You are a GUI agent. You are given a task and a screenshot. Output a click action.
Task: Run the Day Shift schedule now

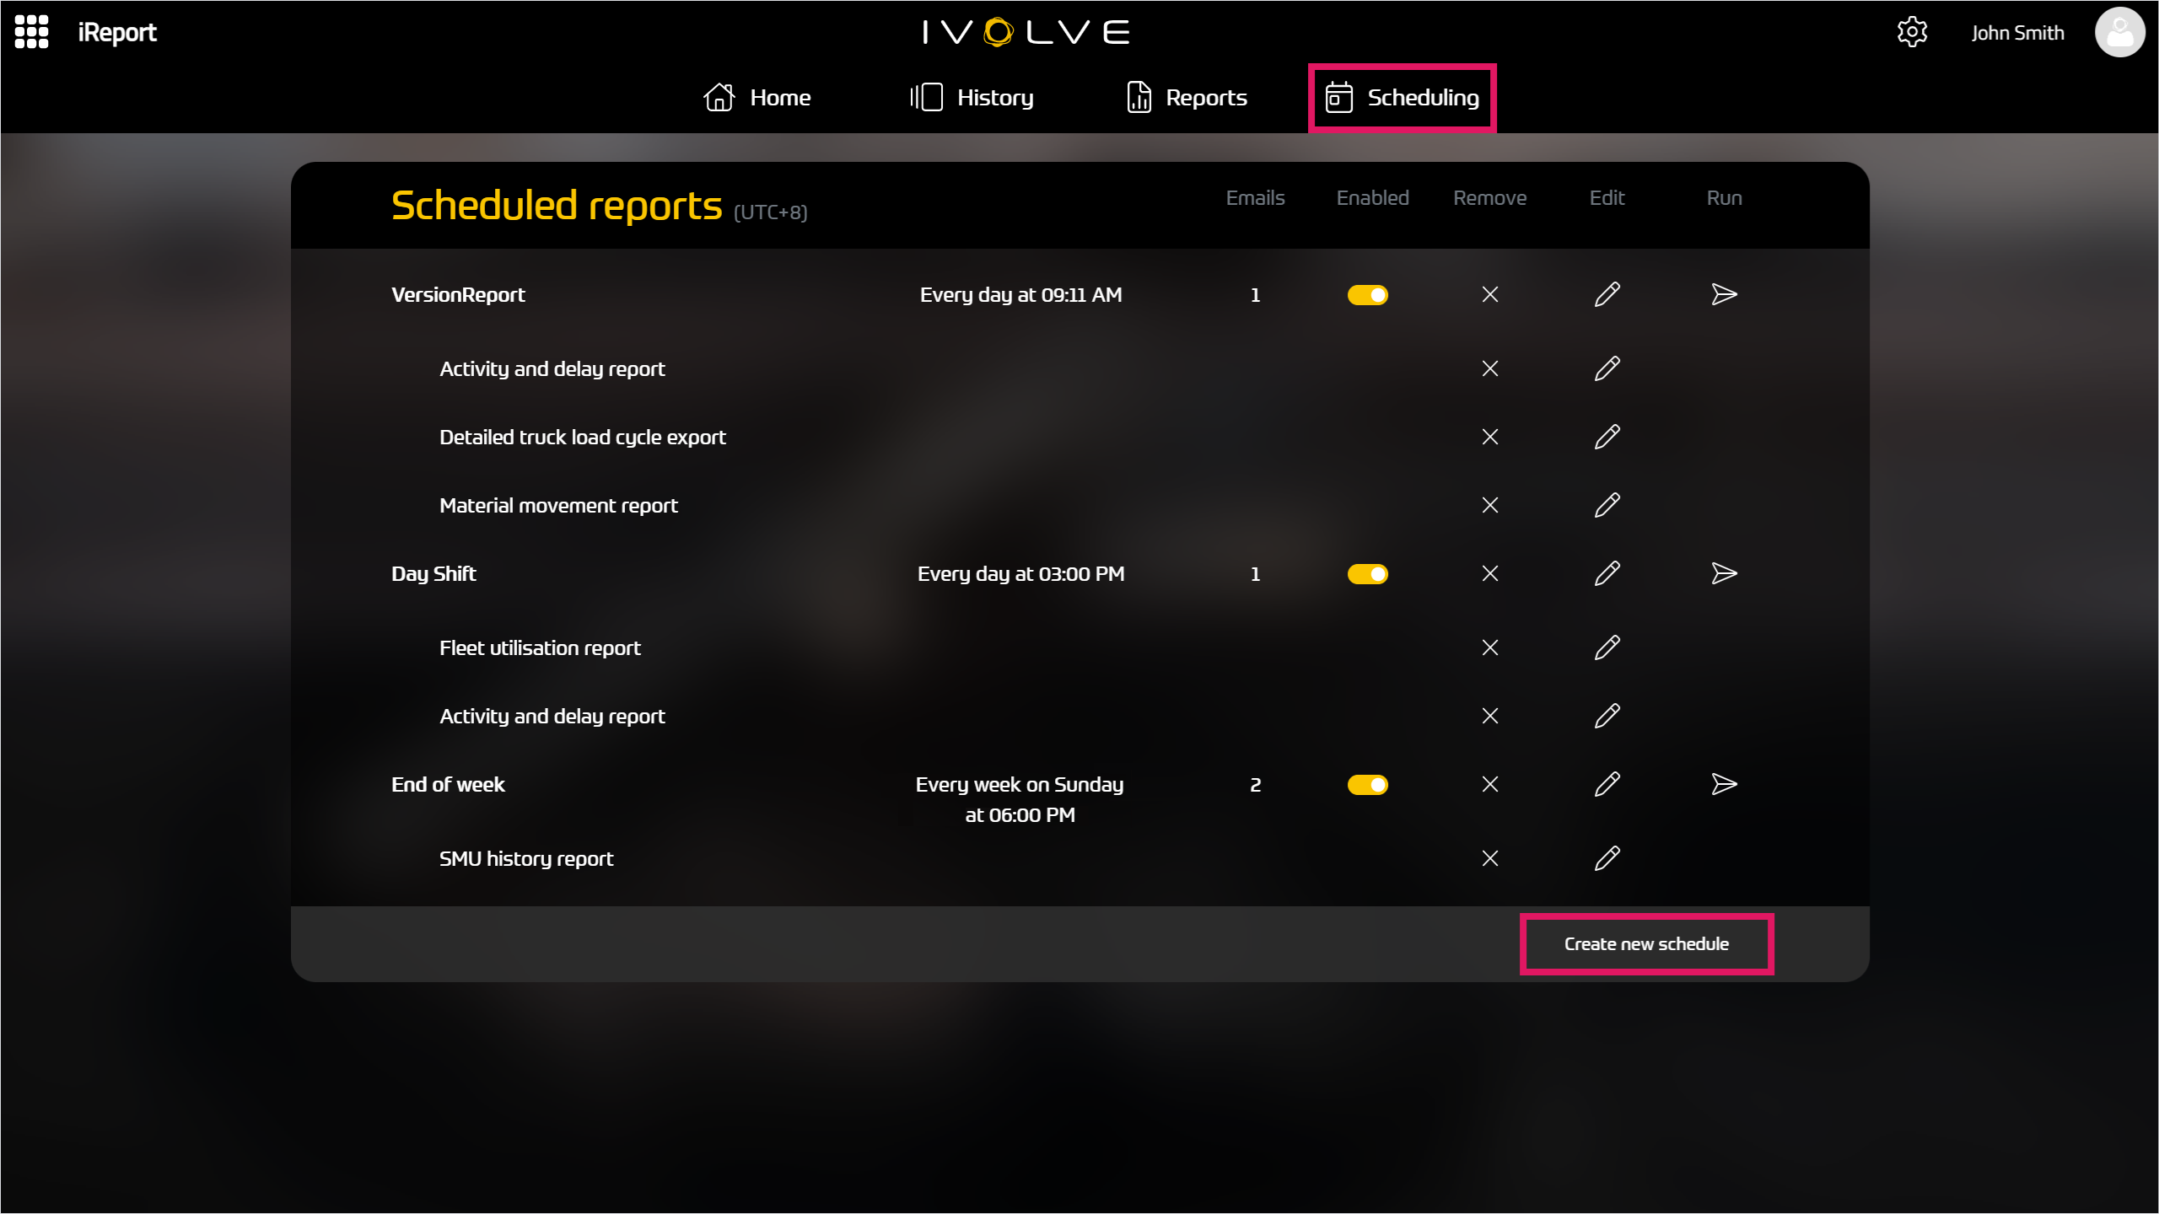click(1724, 573)
